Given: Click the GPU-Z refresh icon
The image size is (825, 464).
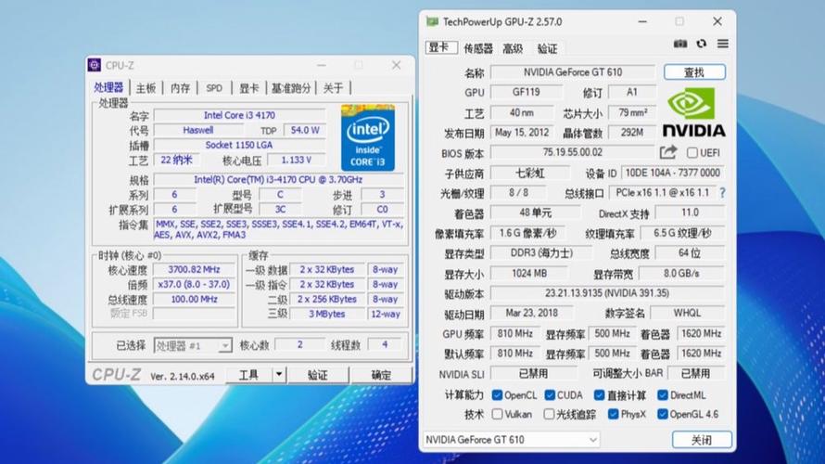Looking at the screenshot, I should (702, 44).
